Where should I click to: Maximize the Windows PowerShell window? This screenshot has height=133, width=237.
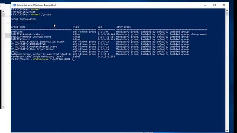pos(214,5)
